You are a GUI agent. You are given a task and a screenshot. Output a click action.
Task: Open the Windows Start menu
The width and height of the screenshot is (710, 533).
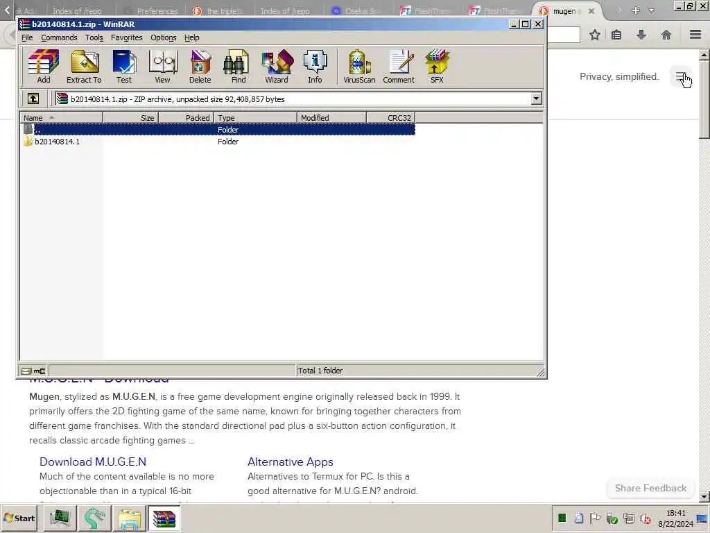[19, 518]
